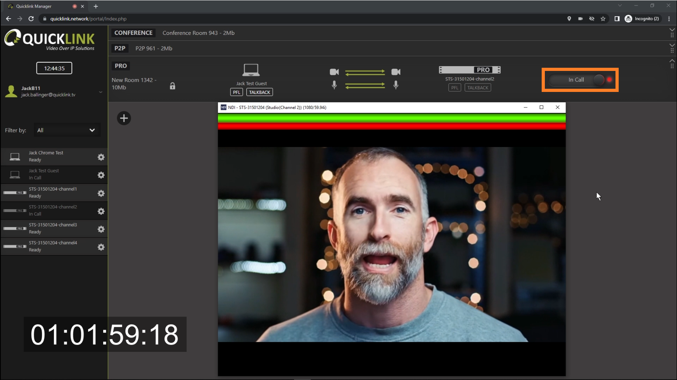677x380 pixels.
Task: Select the CONFERENCE room tab
Action: (x=133, y=33)
